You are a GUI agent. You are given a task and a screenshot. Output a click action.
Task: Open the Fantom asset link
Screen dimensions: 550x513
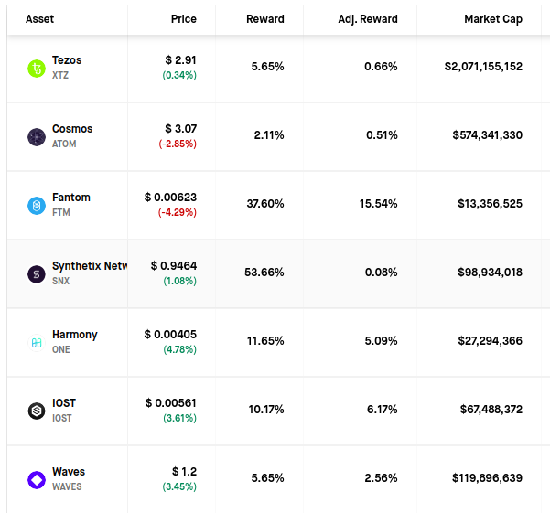[71, 198]
